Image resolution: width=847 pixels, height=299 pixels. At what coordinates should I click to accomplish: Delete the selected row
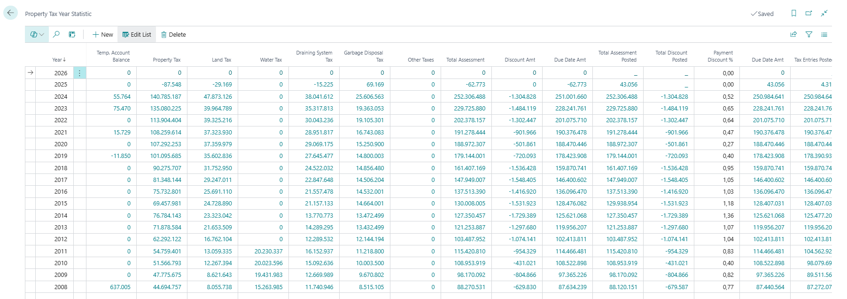click(x=173, y=34)
